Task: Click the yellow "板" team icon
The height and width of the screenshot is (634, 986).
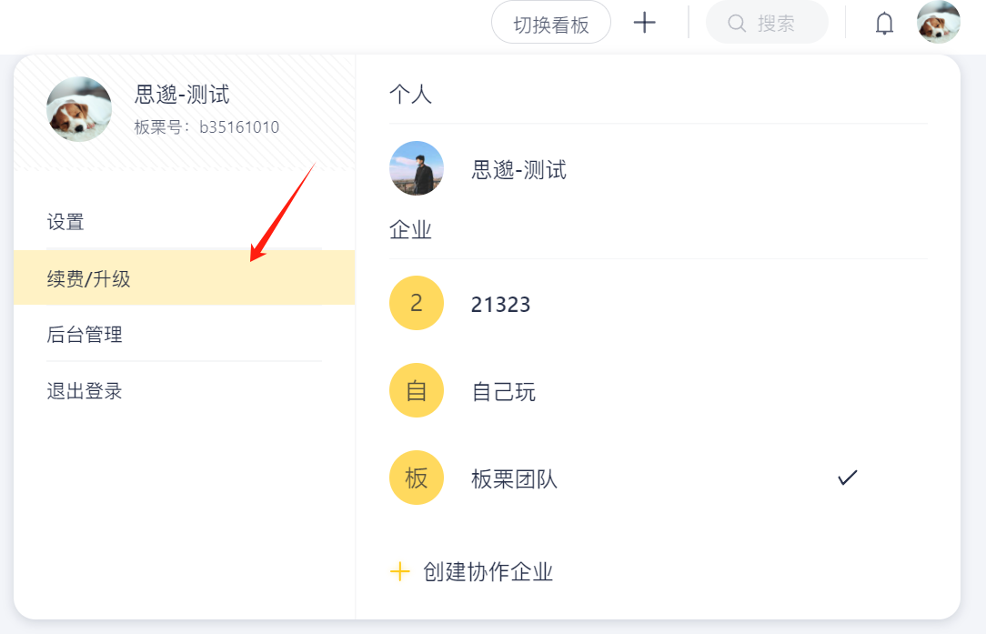Action: click(417, 478)
